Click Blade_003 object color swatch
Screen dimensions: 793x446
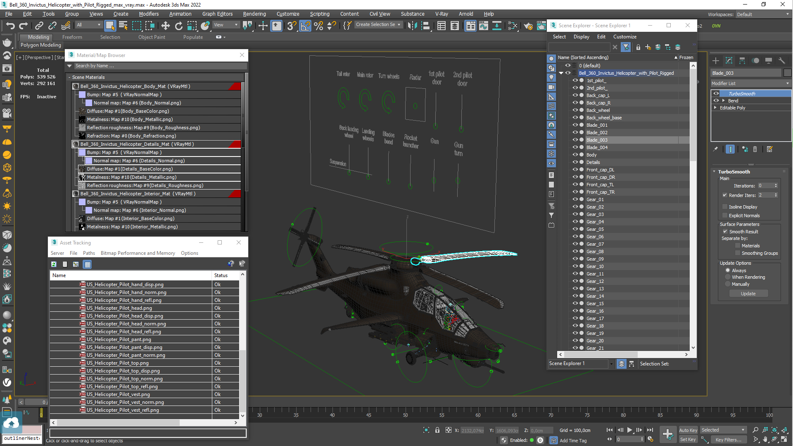[787, 73]
